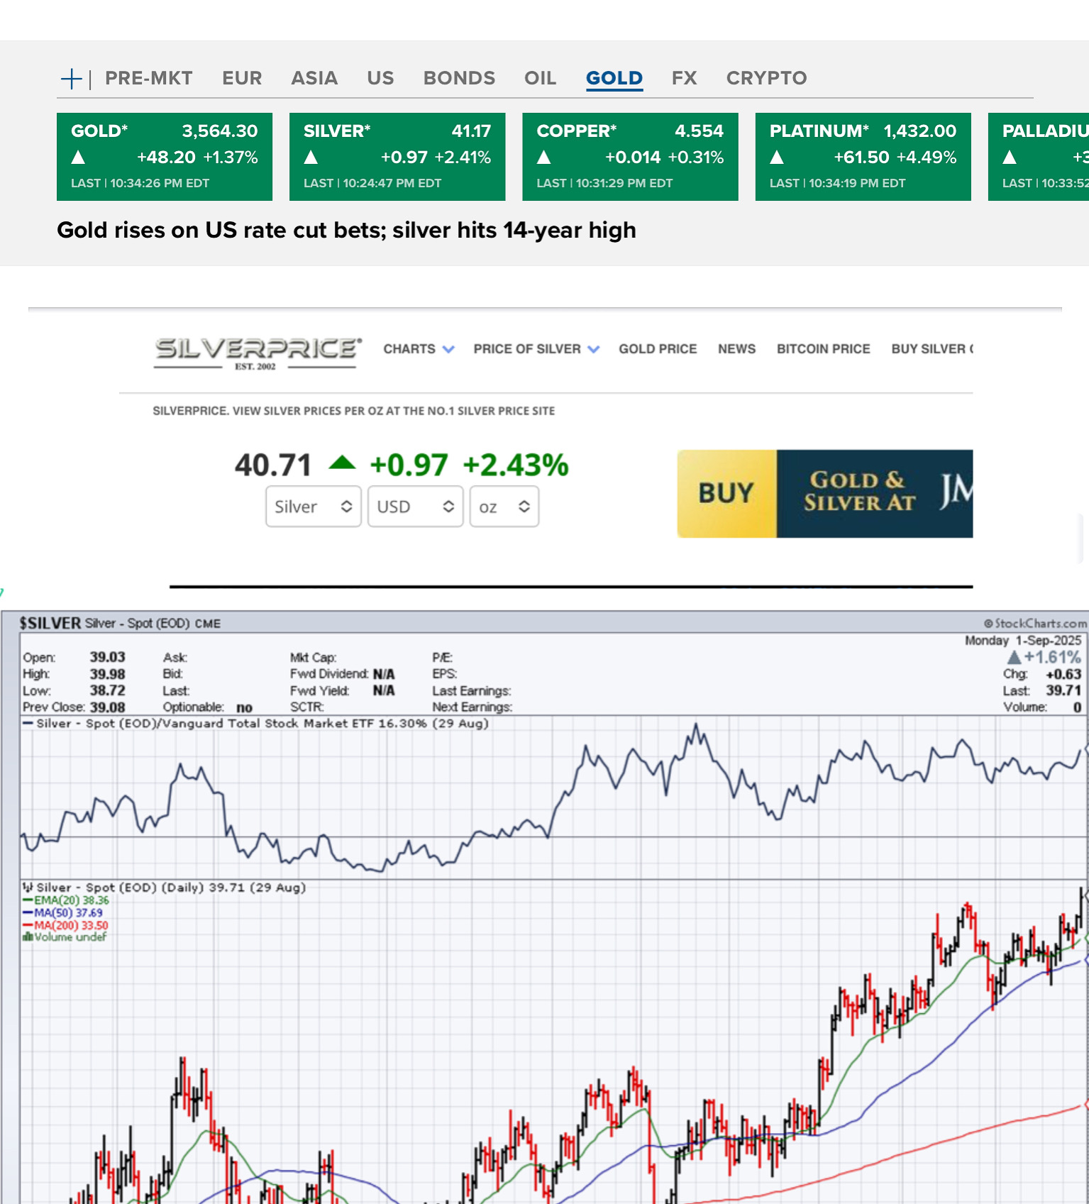Screen dimensions: 1089x1204
Task: Select the OIL tab
Action: [x=540, y=78]
